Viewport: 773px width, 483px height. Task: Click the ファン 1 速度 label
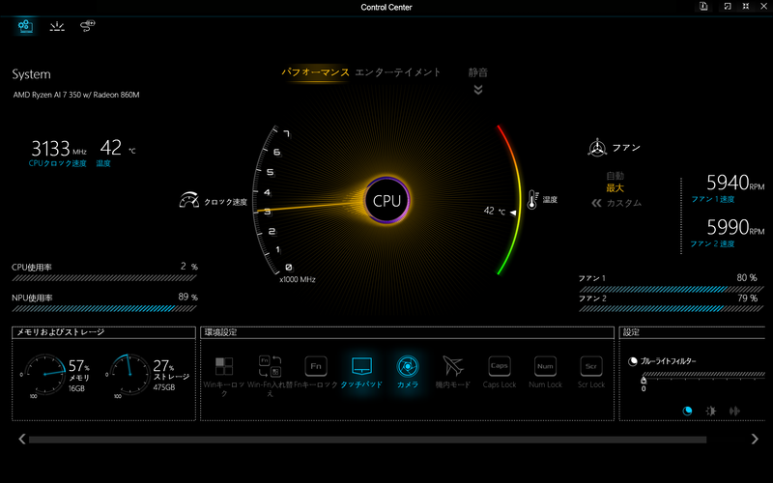(713, 199)
